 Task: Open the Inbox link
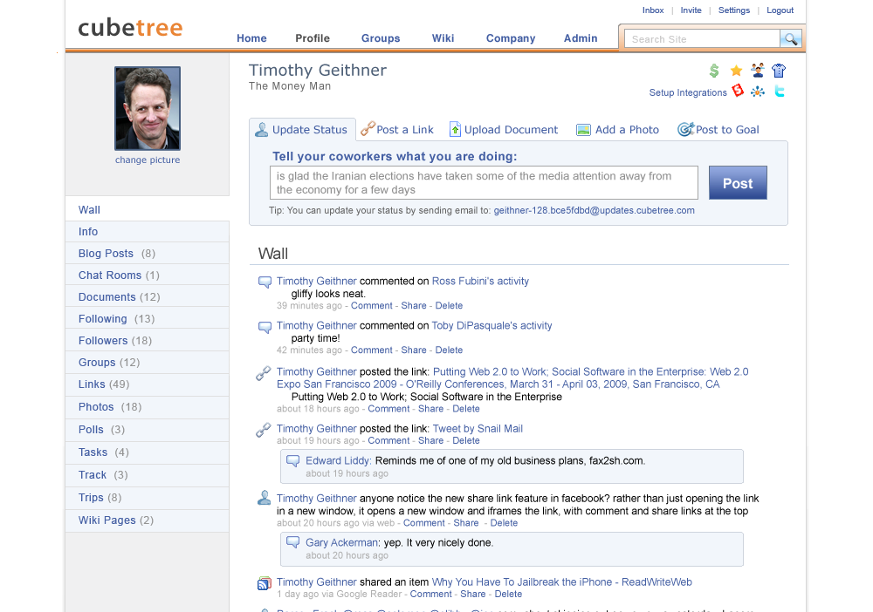click(x=652, y=10)
